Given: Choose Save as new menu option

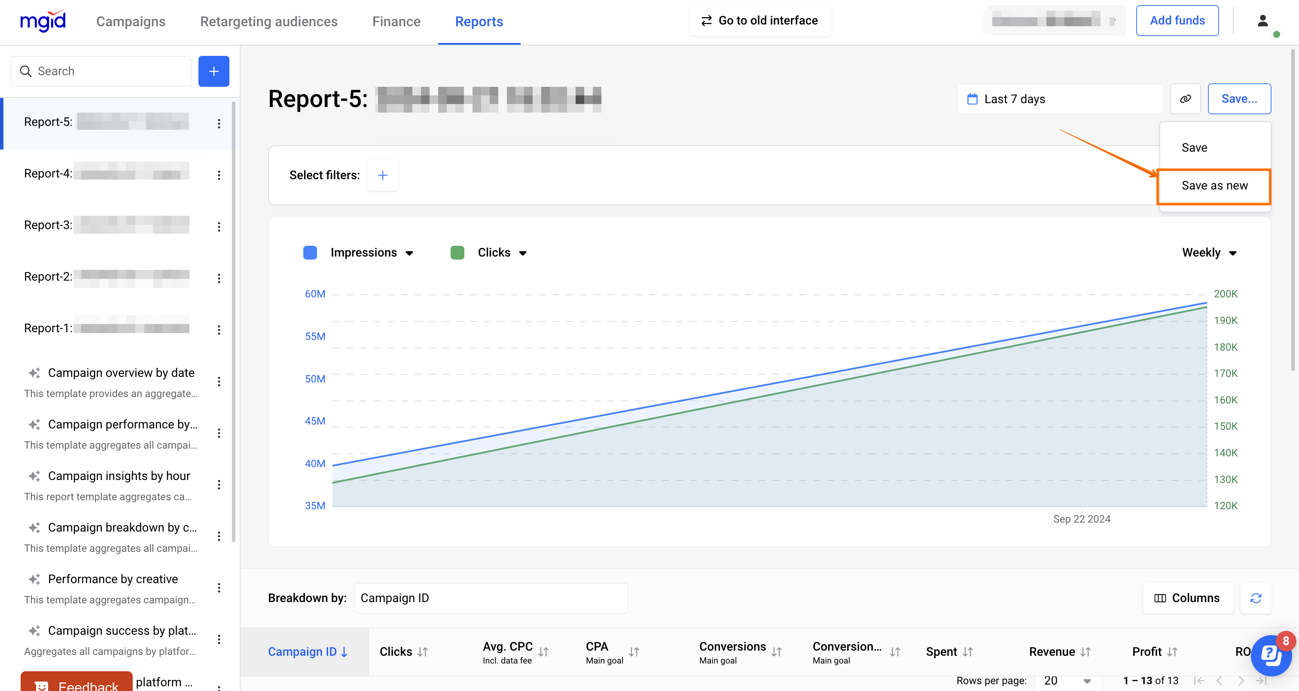Looking at the screenshot, I should point(1214,186).
